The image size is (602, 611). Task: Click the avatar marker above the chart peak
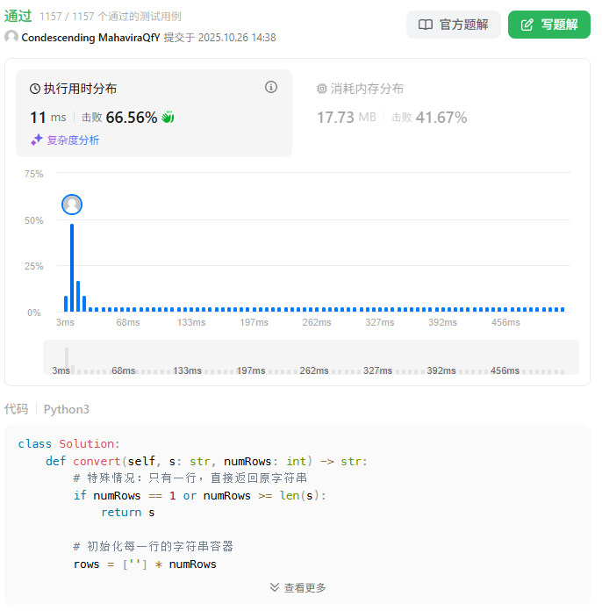pyautogui.click(x=72, y=205)
